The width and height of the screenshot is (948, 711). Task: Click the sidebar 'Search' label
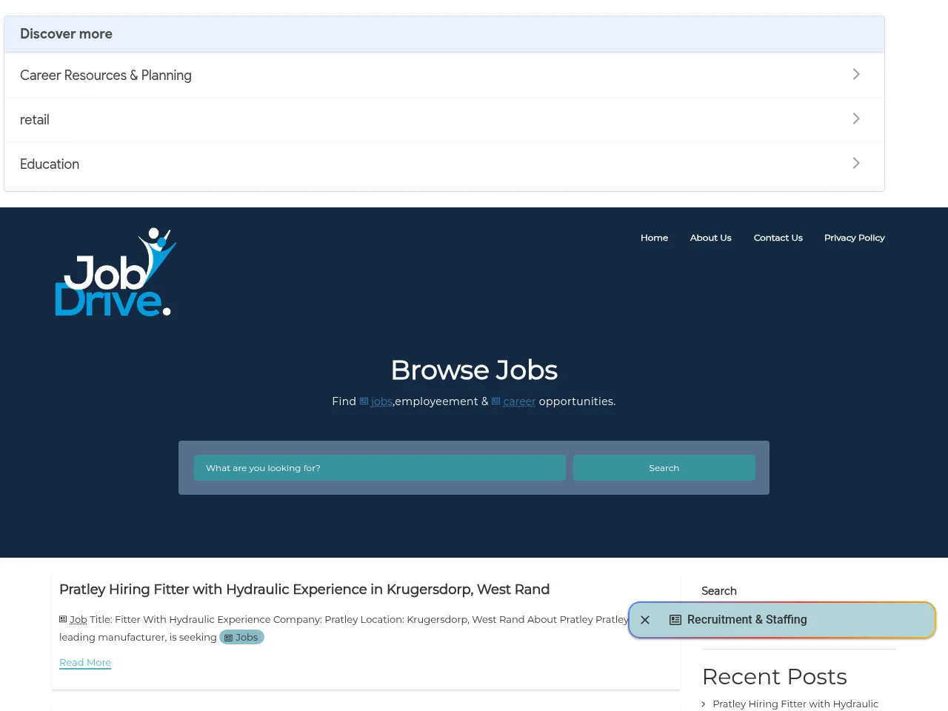click(x=719, y=591)
